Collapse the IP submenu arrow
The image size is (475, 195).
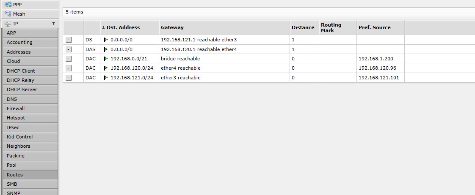tap(53, 24)
